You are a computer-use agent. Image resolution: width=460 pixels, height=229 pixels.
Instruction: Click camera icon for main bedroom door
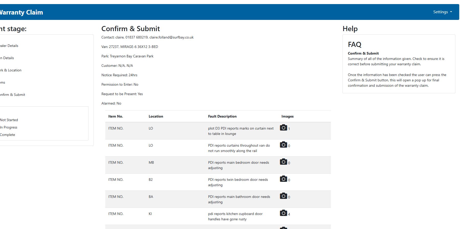[283, 162]
